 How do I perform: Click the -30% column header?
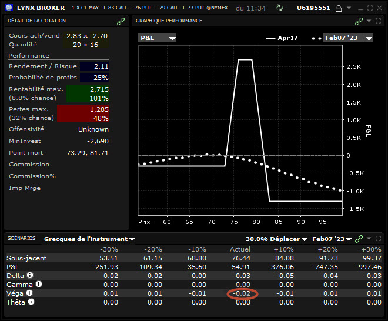(109, 249)
